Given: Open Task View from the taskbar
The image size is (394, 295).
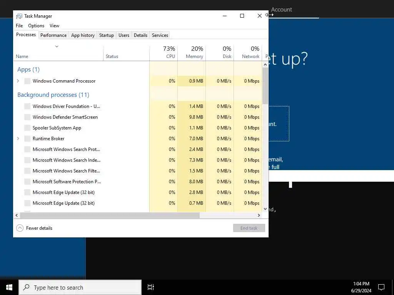Looking at the screenshot, I should click(151, 287).
